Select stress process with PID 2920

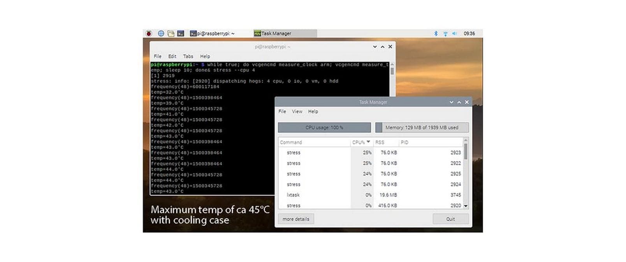pos(371,205)
